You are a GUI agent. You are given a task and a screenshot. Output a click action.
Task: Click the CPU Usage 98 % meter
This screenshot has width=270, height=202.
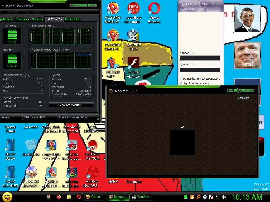pyautogui.click(x=12, y=37)
